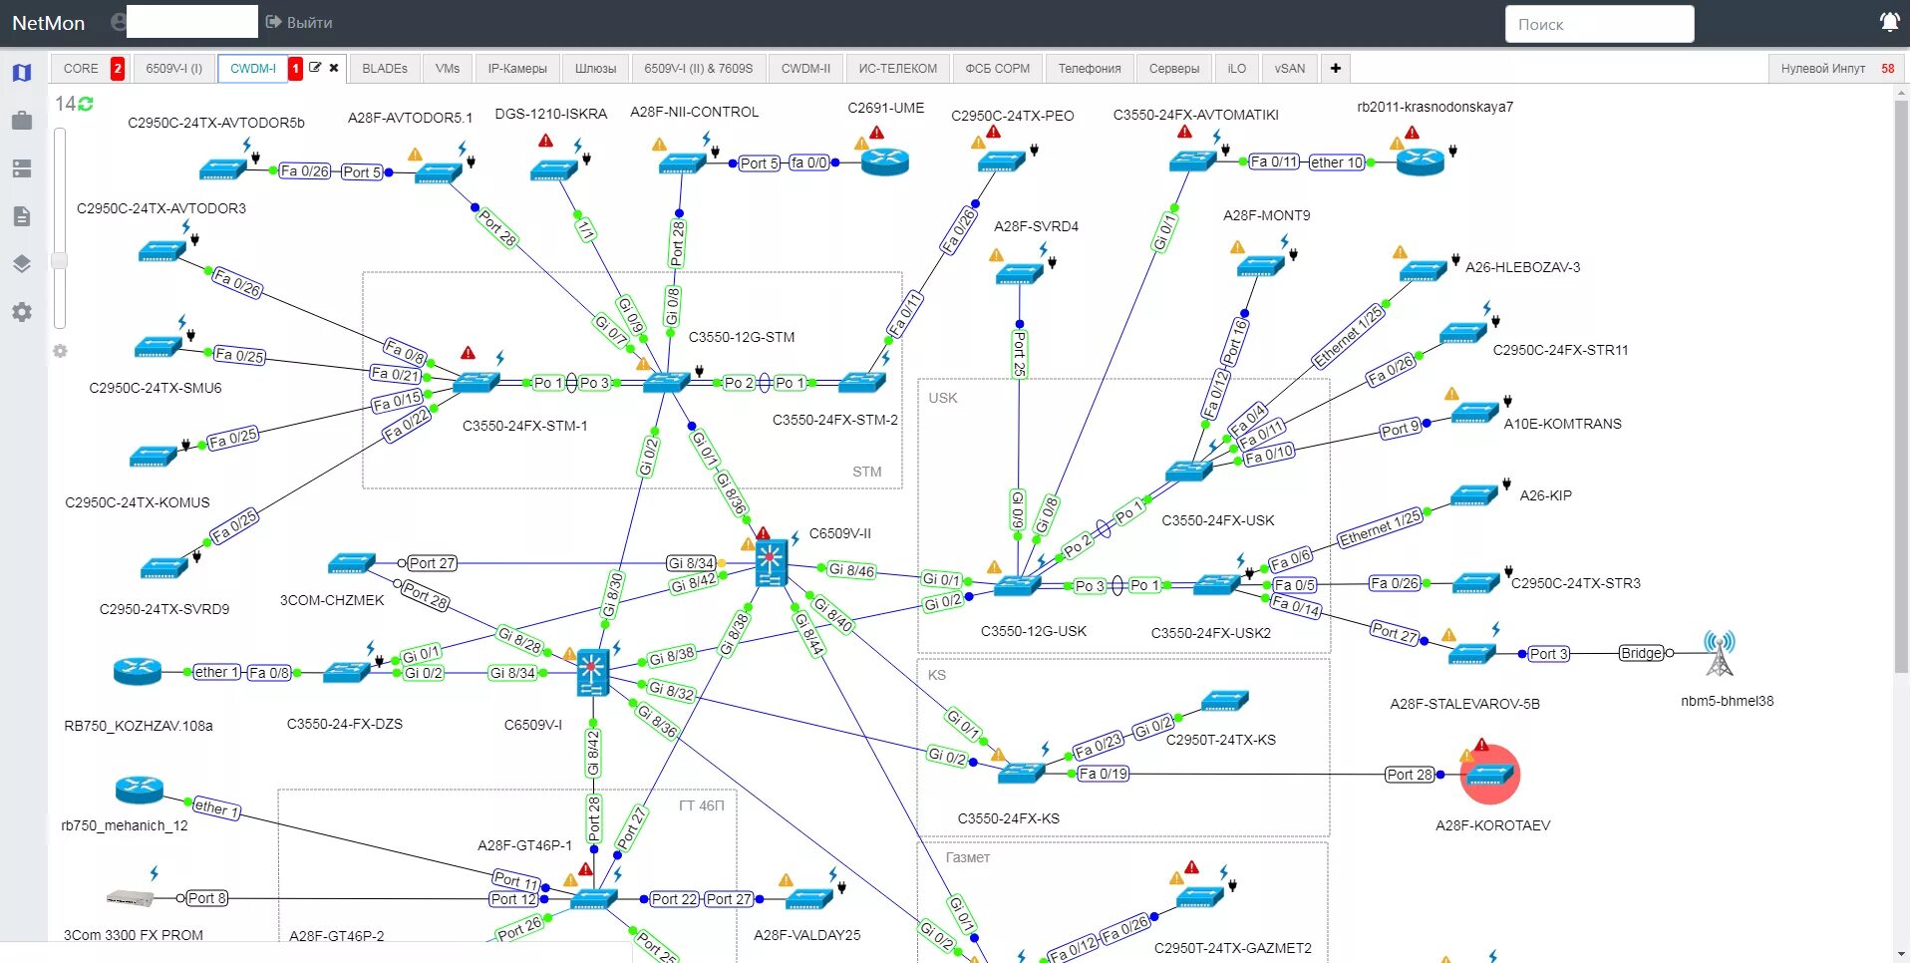
Task: Select the rb2011-krasnodonskaya7 router node
Action: coord(1421,160)
